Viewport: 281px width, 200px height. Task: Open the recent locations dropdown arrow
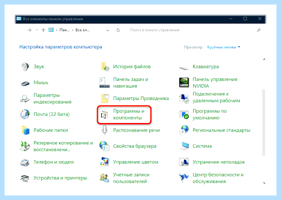(37, 30)
